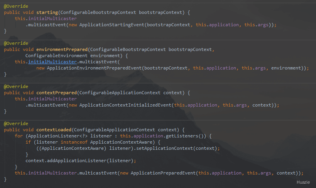316x188 pixels.
Task: Click the instanceof keyword
Action: [x=74, y=142]
